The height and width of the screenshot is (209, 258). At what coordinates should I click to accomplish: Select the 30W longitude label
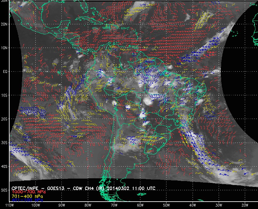pyautogui.click(x=219, y=205)
